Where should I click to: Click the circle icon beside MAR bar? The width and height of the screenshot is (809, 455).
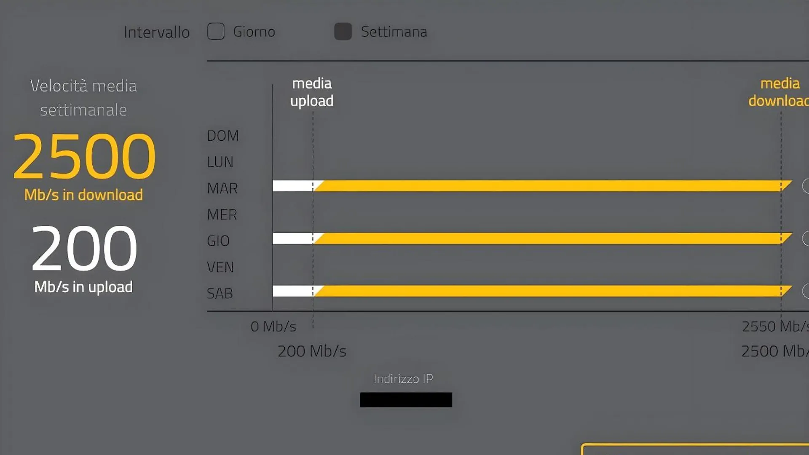point(806,186)
